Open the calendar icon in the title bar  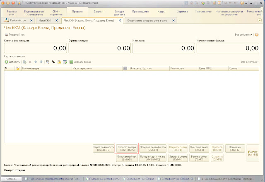point(219,3)
